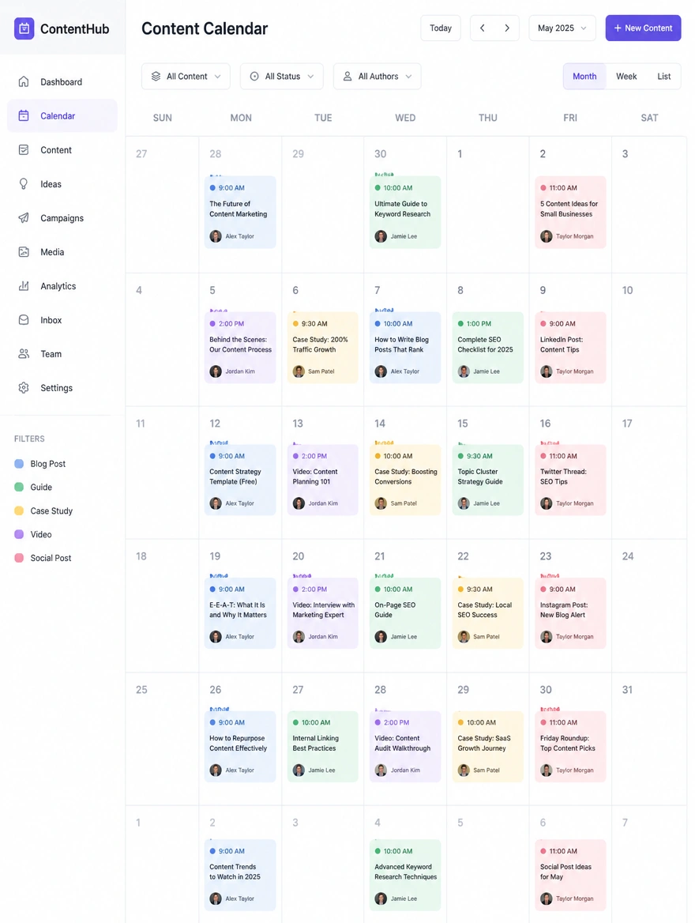Click the status circle icon in All Status

coord(254,77)
